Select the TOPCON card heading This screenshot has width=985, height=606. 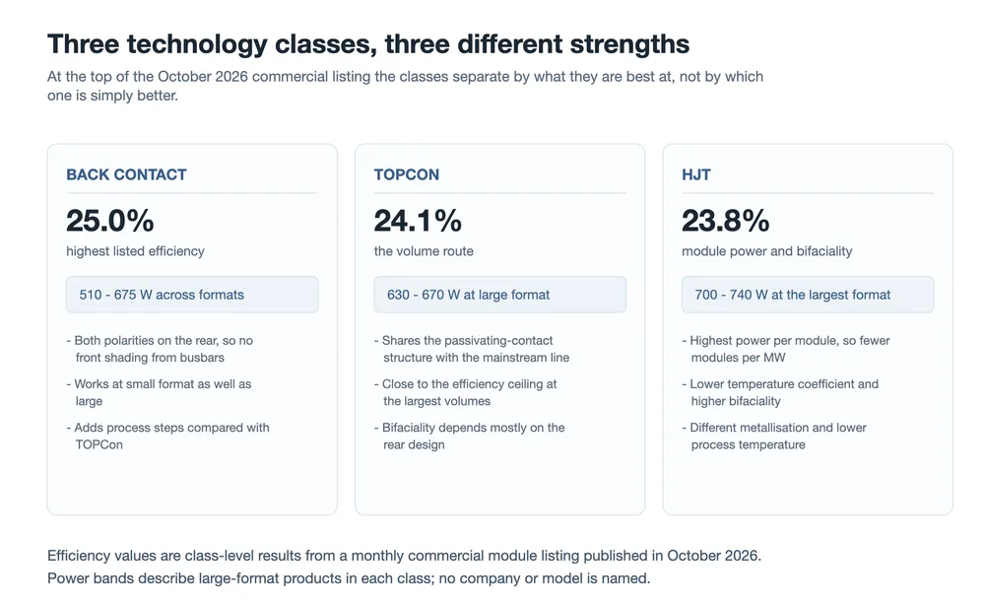pos(407,174)
